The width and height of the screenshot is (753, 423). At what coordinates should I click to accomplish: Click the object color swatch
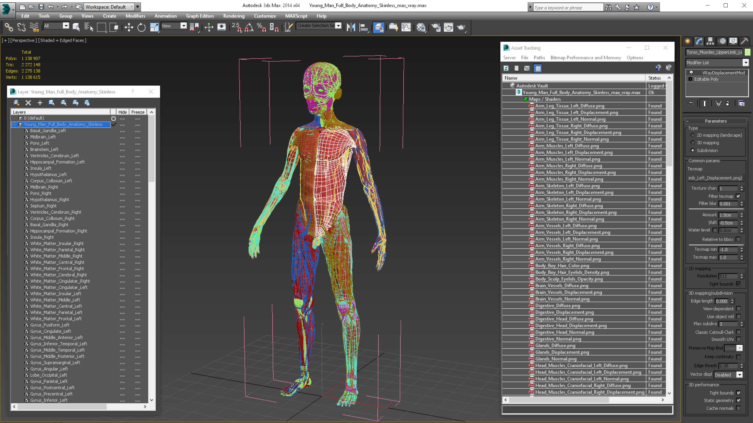[748, 52]
